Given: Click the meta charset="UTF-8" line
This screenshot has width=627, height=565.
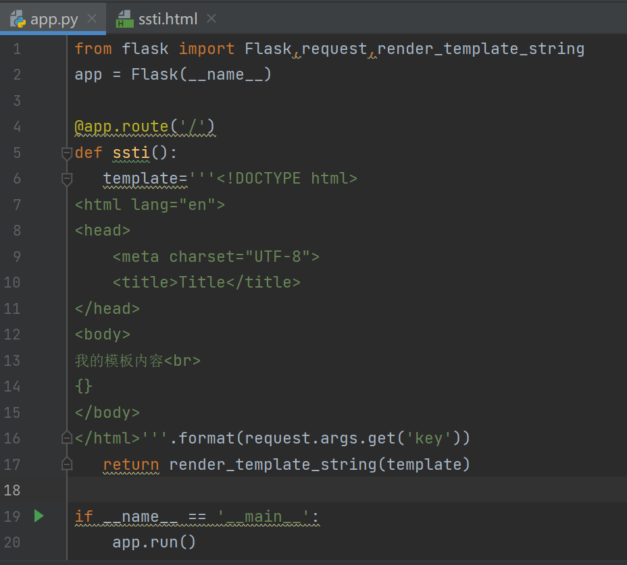Looking at the screenshot, I should tap(216, 257).
